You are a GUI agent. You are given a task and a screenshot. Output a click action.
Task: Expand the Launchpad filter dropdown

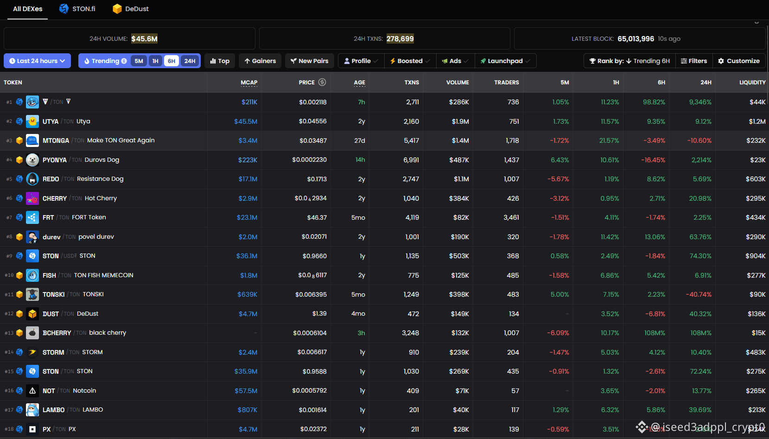point(506,61)
